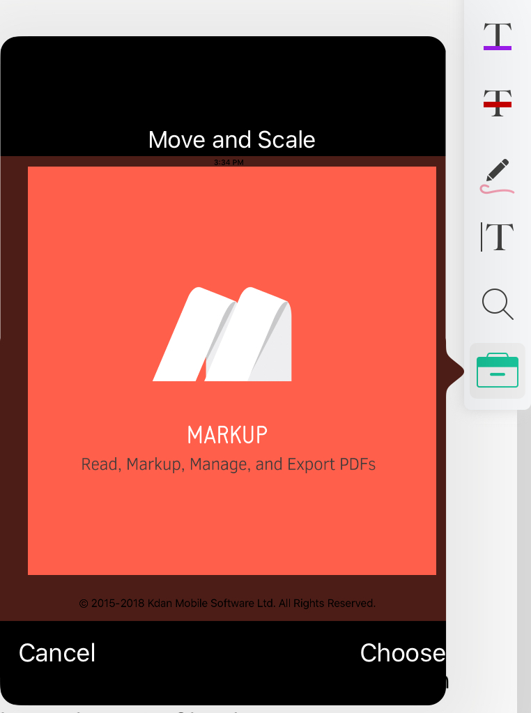Click 'Read, Markup, Manage, and Export PDFs' text

click(229, 464)
